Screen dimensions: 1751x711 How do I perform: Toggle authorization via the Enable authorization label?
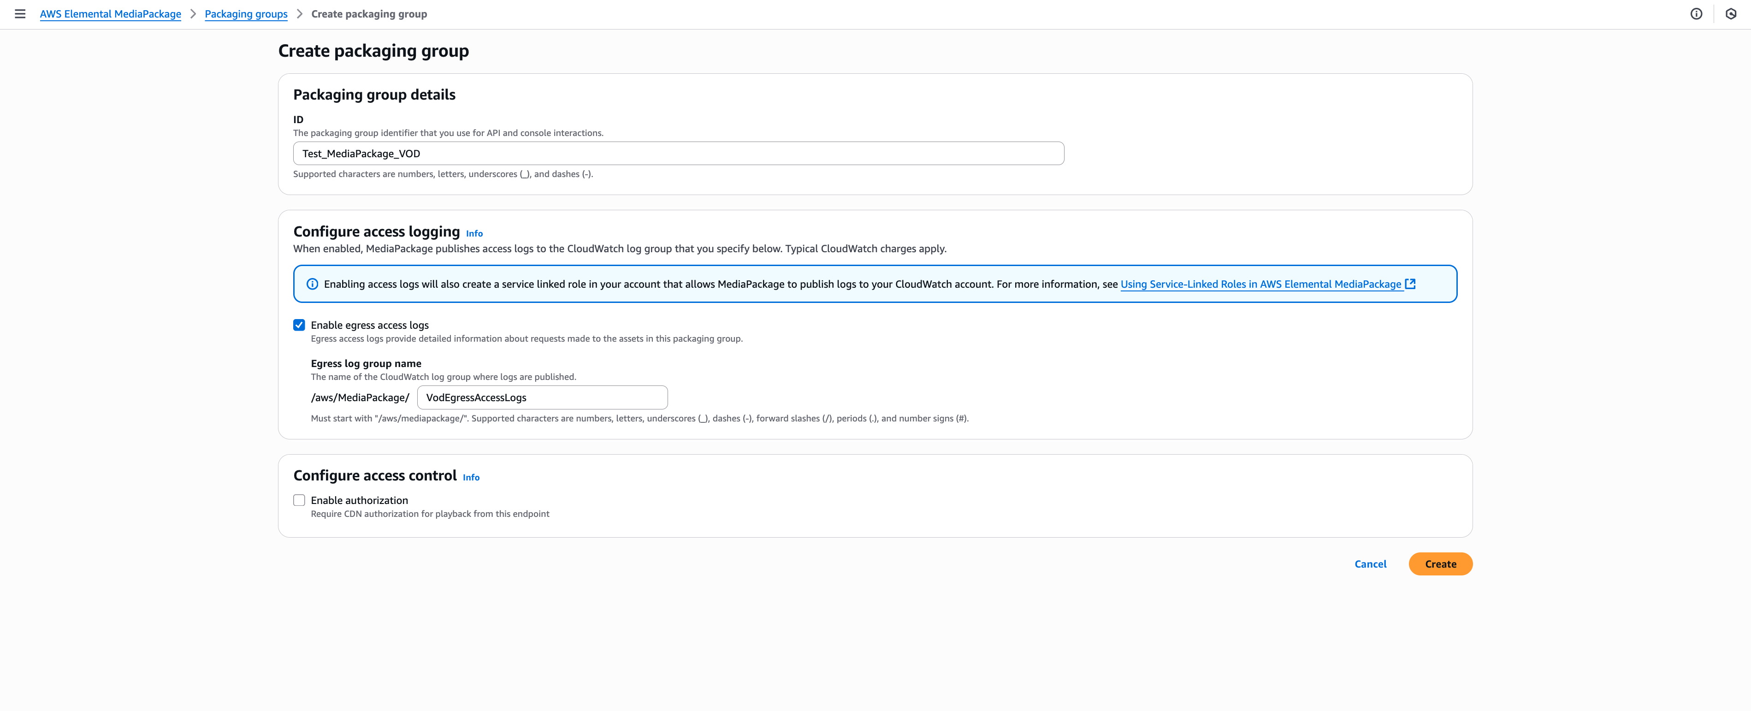pos(359,500)
